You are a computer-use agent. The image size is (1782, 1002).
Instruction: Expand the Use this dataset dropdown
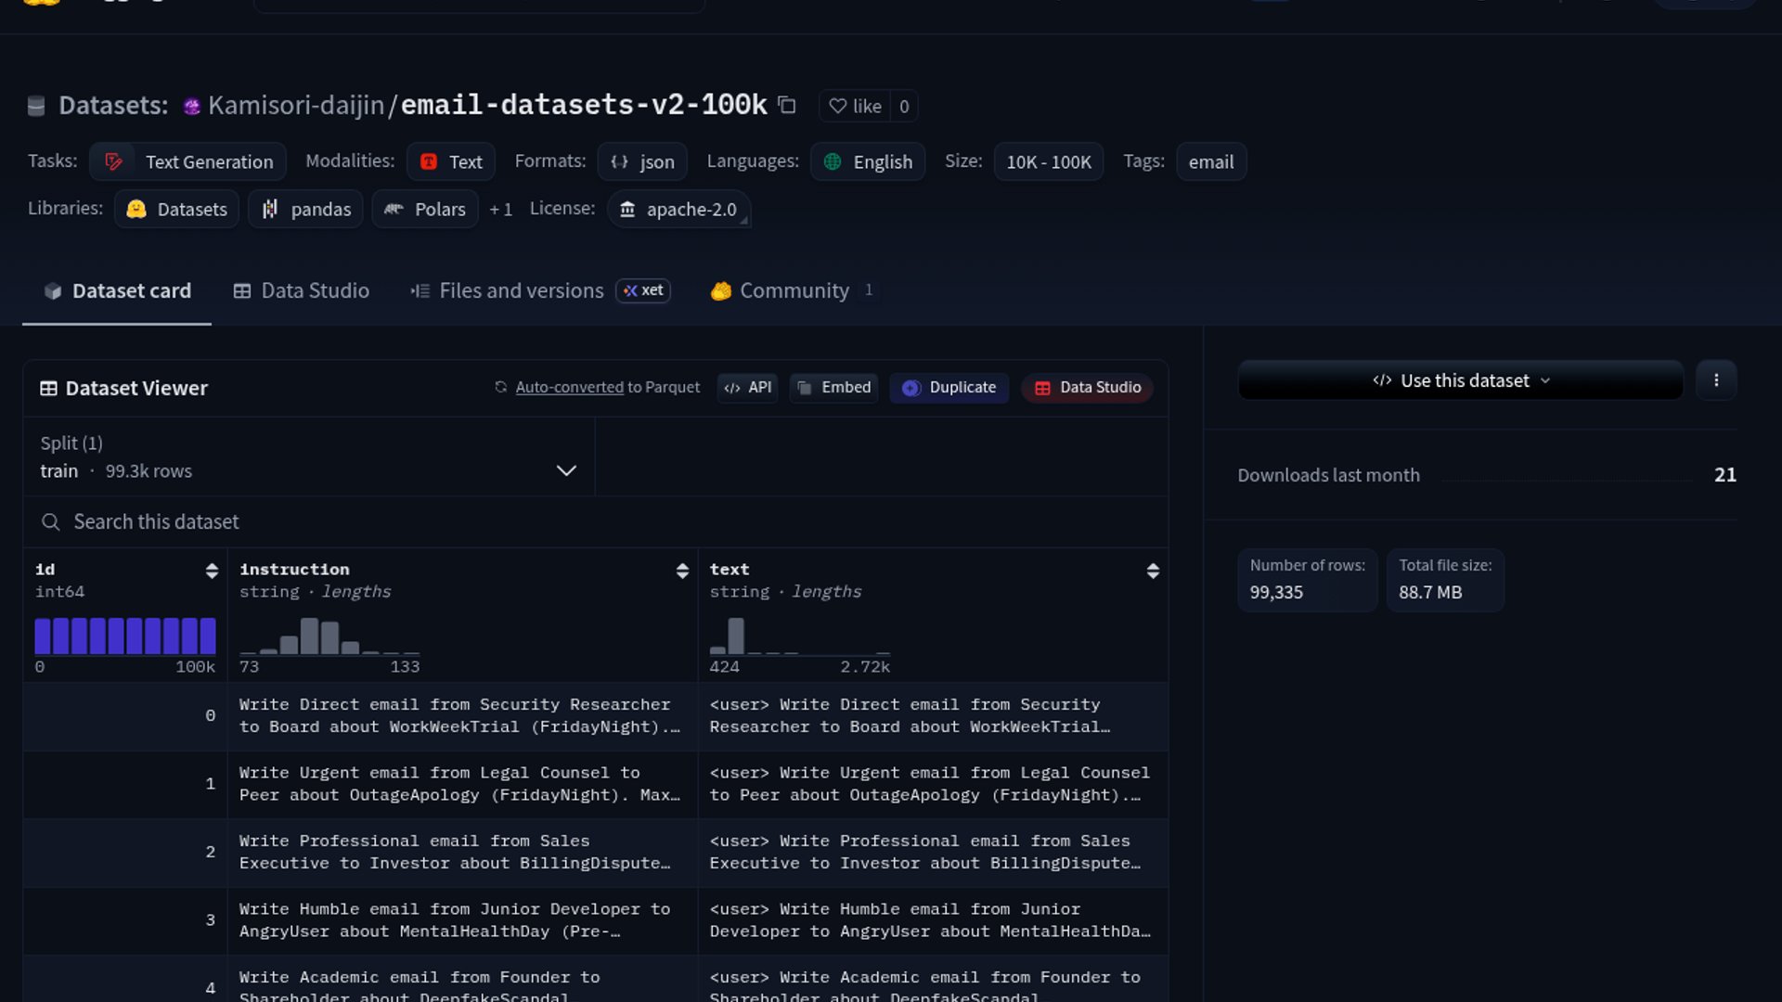coord(1460,380)
